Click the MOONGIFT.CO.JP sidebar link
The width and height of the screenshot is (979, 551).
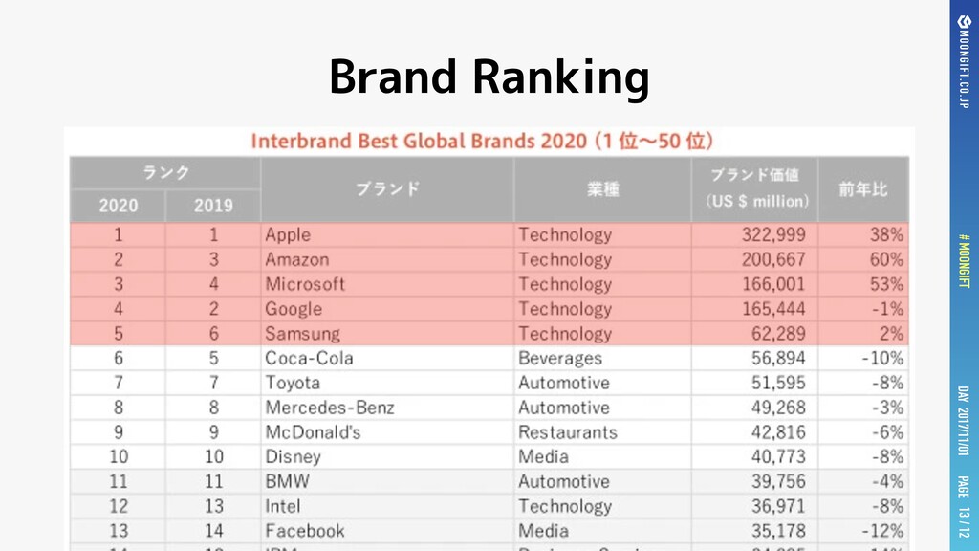(x=964, y=70)
